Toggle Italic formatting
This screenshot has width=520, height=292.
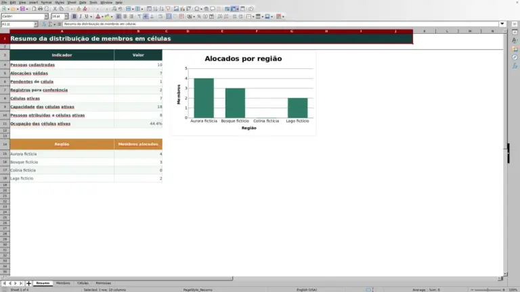pos(81,16)
